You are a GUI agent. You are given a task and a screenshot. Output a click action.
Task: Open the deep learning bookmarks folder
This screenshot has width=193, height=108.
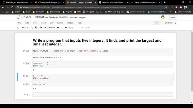(x=54, y=12)
